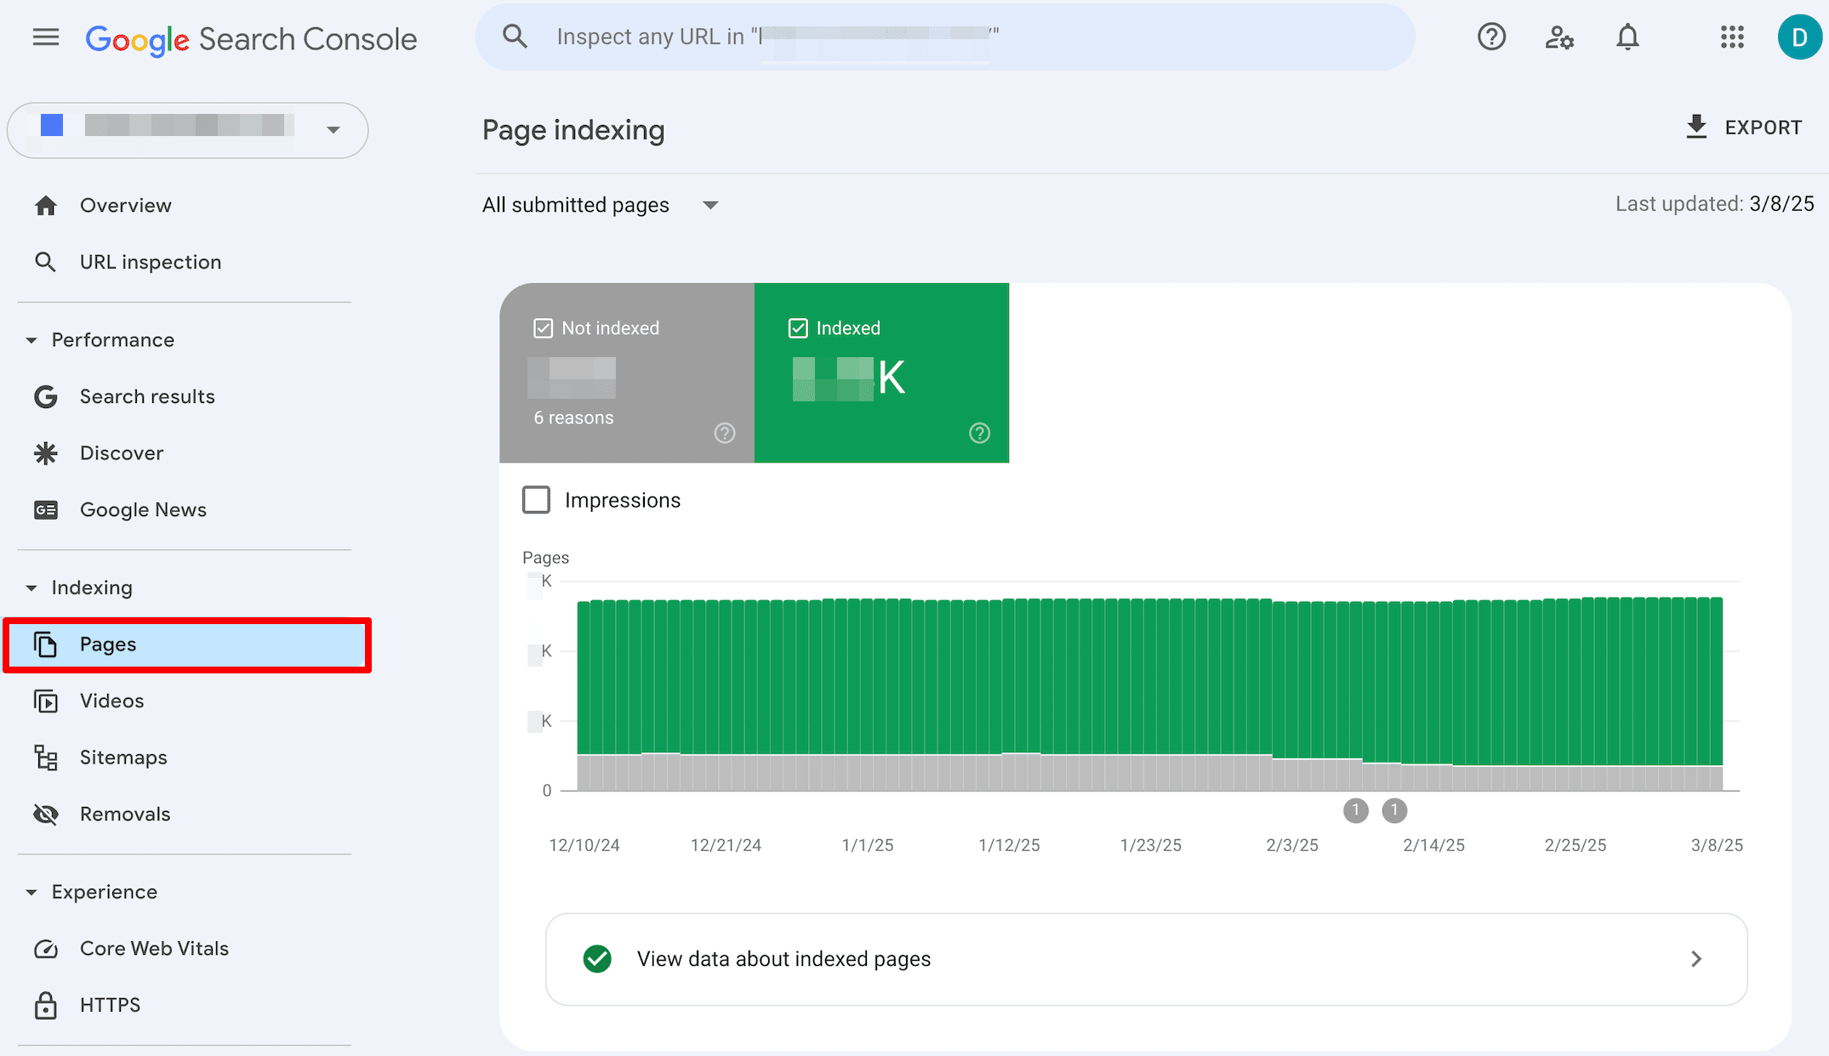Select Search results under Performance
The height and width of the screenshot is (1056, 1829).
tap(147, 396)
